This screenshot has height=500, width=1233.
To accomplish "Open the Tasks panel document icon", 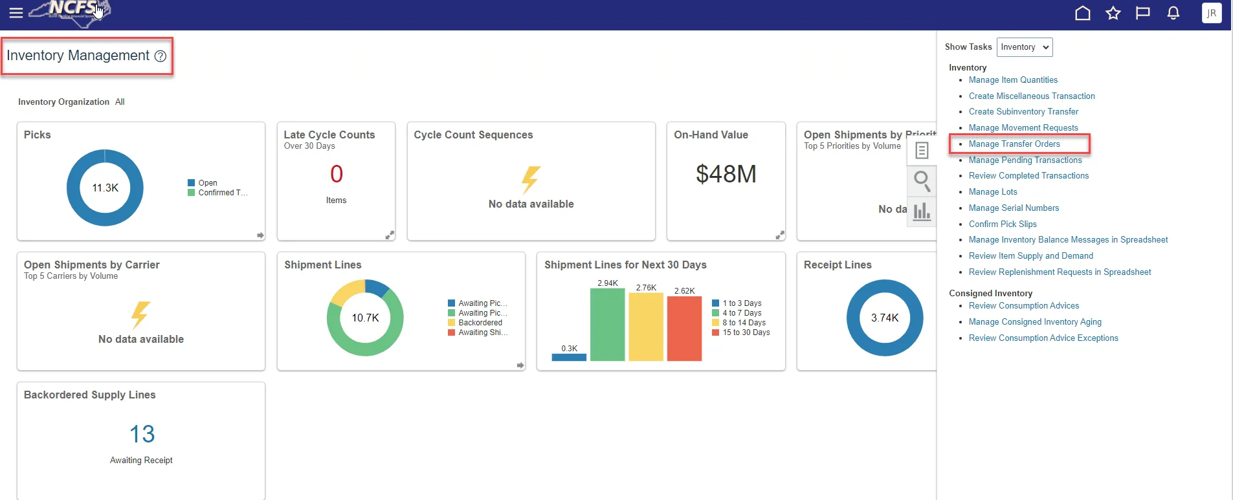I will click(x=922, y=151).
